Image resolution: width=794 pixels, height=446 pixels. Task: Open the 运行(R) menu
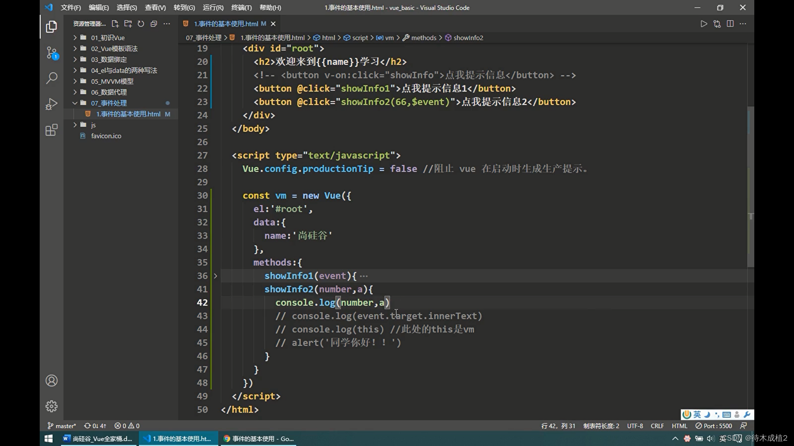click(x=213, y=7)
